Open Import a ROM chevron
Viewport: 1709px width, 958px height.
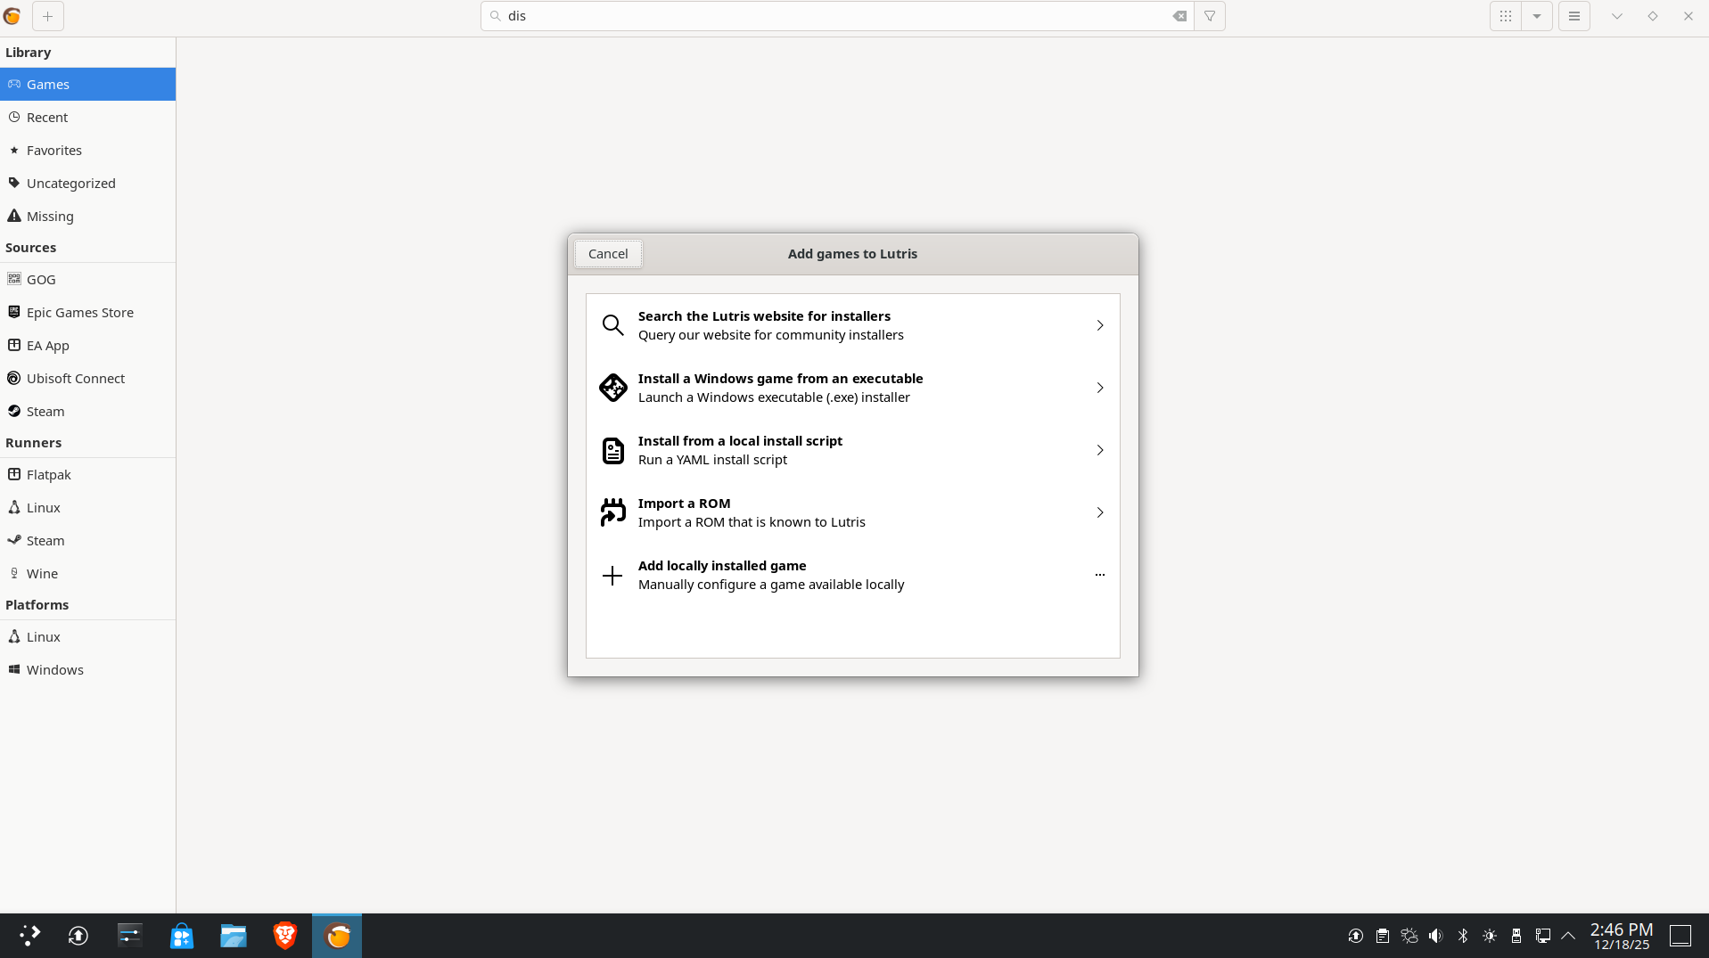coord(1099,512)
